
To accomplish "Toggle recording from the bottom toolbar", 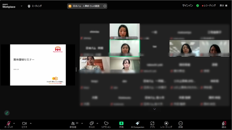I will pyautogui.click(x=166, y=123).
